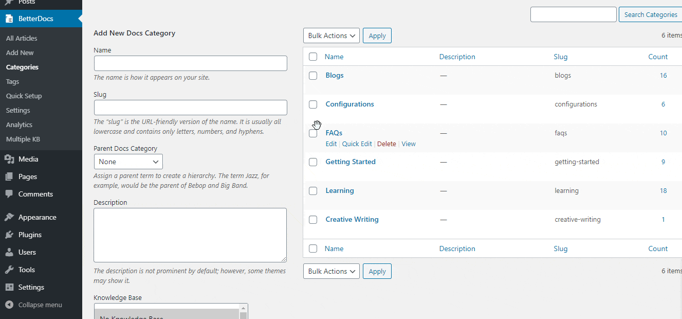Viewport: 682px width, 319px height.
Task: Open the Comments bubble icon
Action: 9,194
